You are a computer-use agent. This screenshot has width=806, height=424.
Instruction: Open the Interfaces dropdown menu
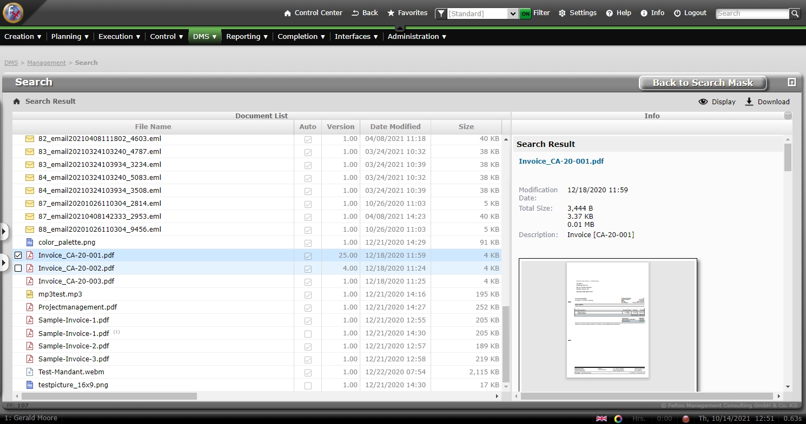[x=356, y=37]
